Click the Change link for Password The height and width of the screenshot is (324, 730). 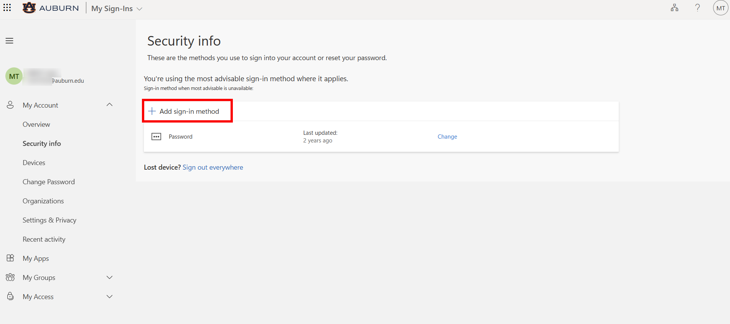tap(447, 137)
